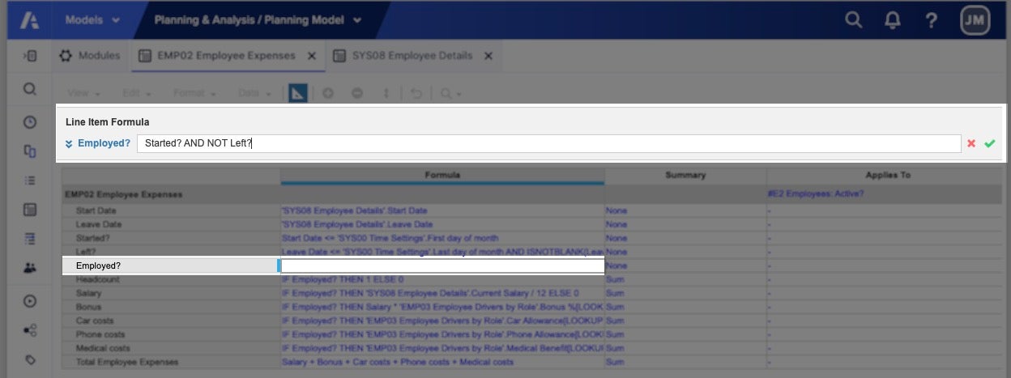
Task: Open the Edit menu
Action: coord(136,93)
